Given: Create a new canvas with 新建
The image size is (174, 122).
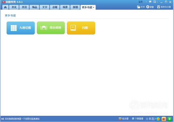Looking at the screenshot, I should click(150, 7).
